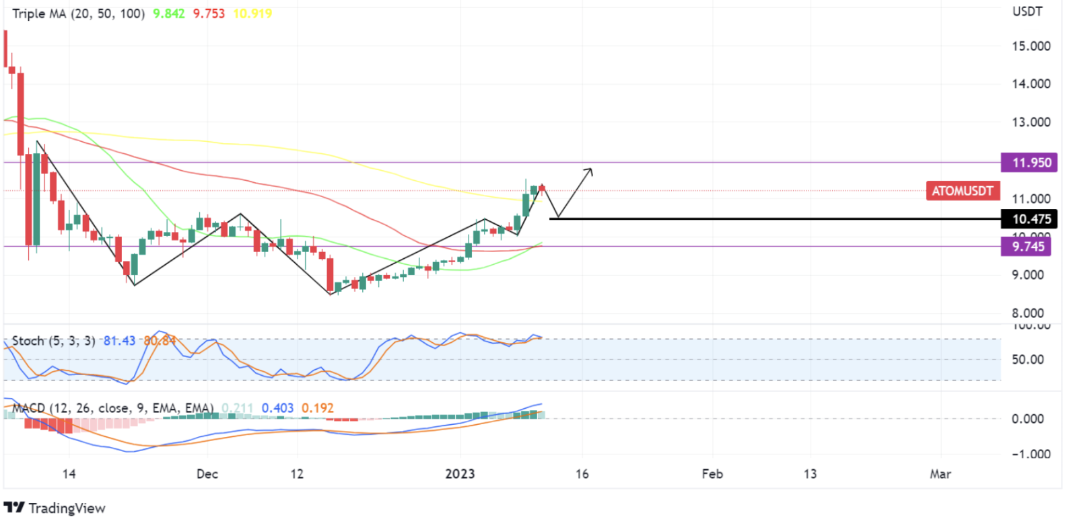Open the TradingView logo link

click(55, 508)
